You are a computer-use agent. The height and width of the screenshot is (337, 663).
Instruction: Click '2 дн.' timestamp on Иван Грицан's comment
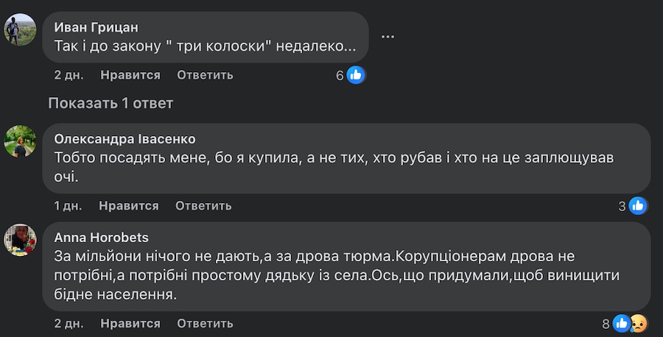(69, 75)
